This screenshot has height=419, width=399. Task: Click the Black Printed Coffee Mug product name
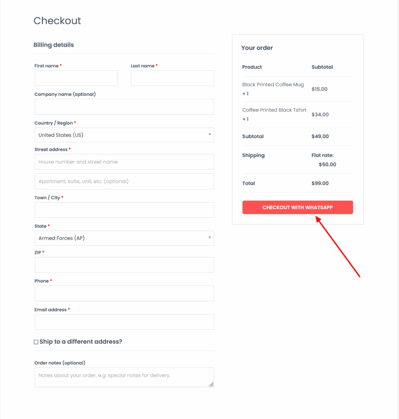tap(273, 85)
